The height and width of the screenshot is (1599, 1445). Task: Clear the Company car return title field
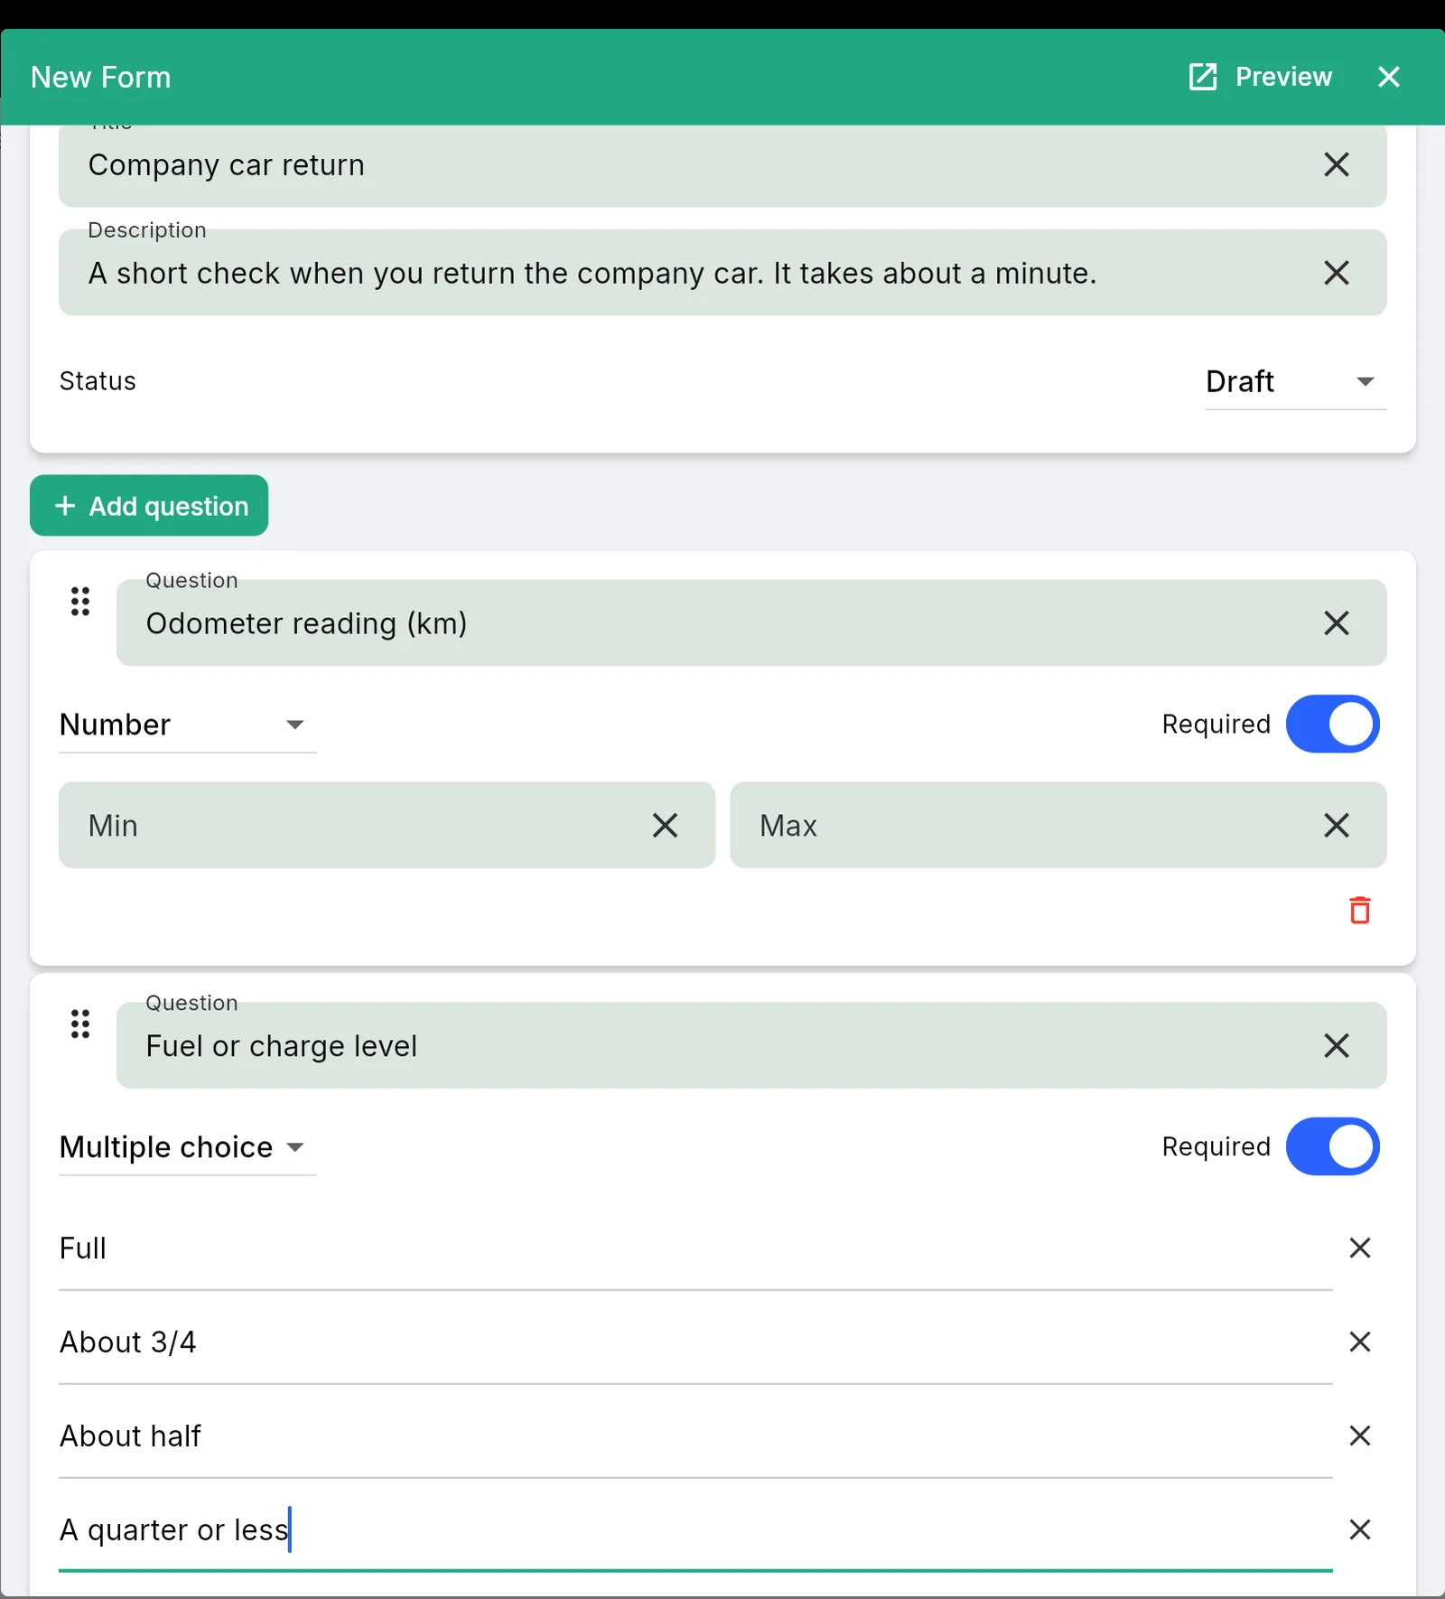1337,164
